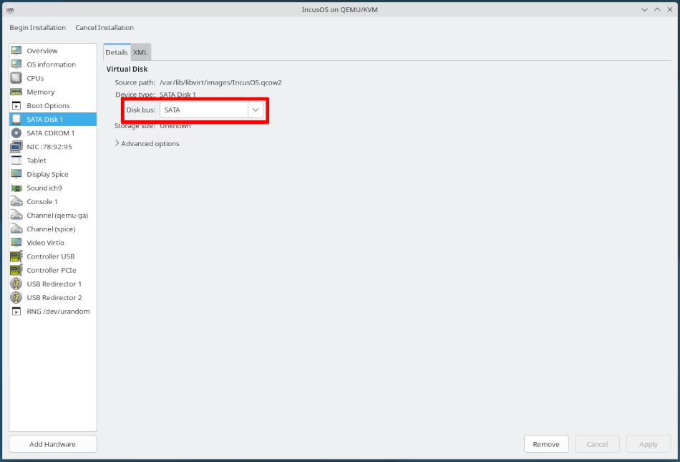680x462 pixels.
Task: Click Cancel Installation
Action: coord(104,27)
